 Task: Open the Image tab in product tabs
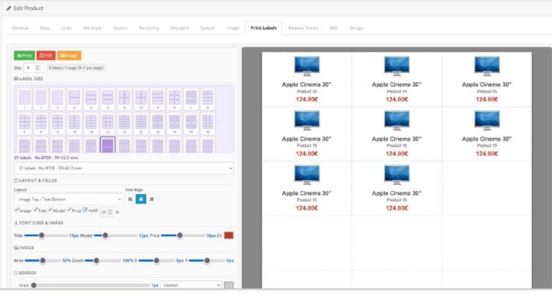(x=232, y=28)
